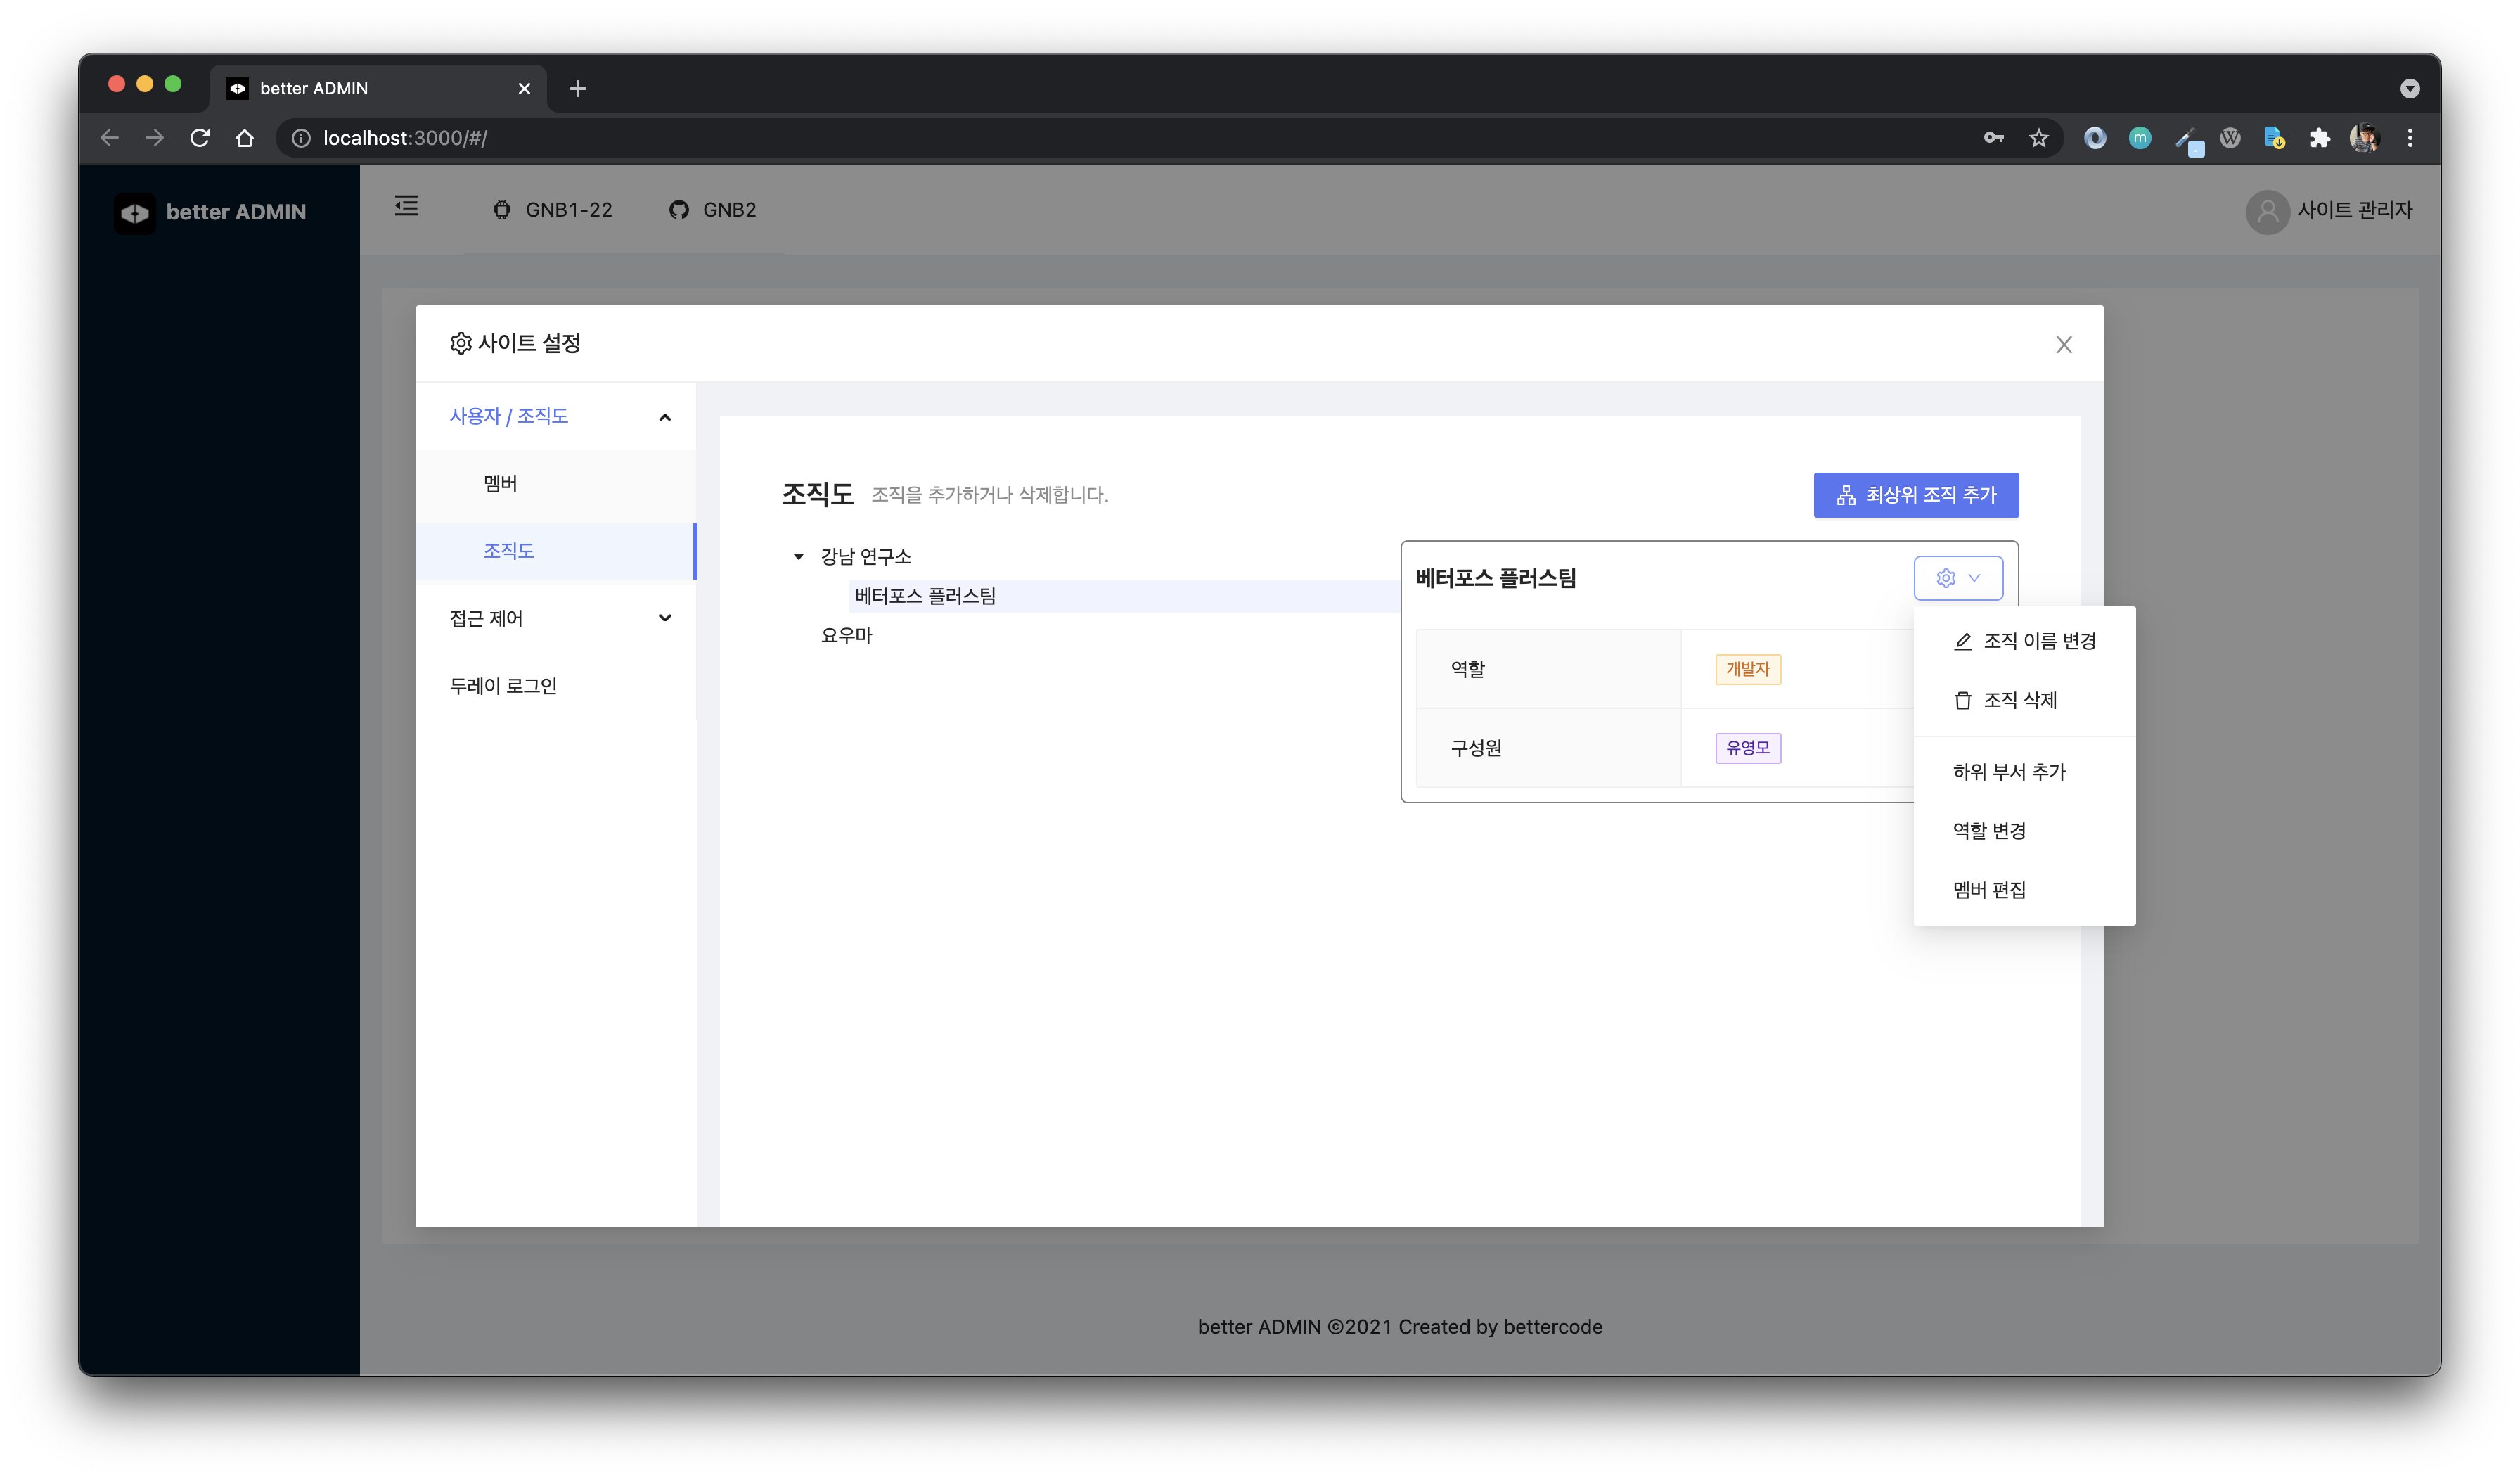Collapse the 강남 연구소 tree node
The image size is (2520, 1480).
click(797, 556)
